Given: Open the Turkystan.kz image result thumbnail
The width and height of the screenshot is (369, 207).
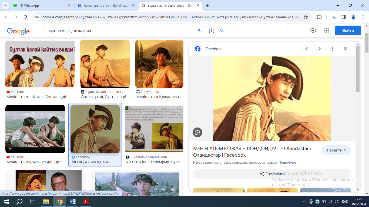Looking at the screenshot, I should pos(159,64).
